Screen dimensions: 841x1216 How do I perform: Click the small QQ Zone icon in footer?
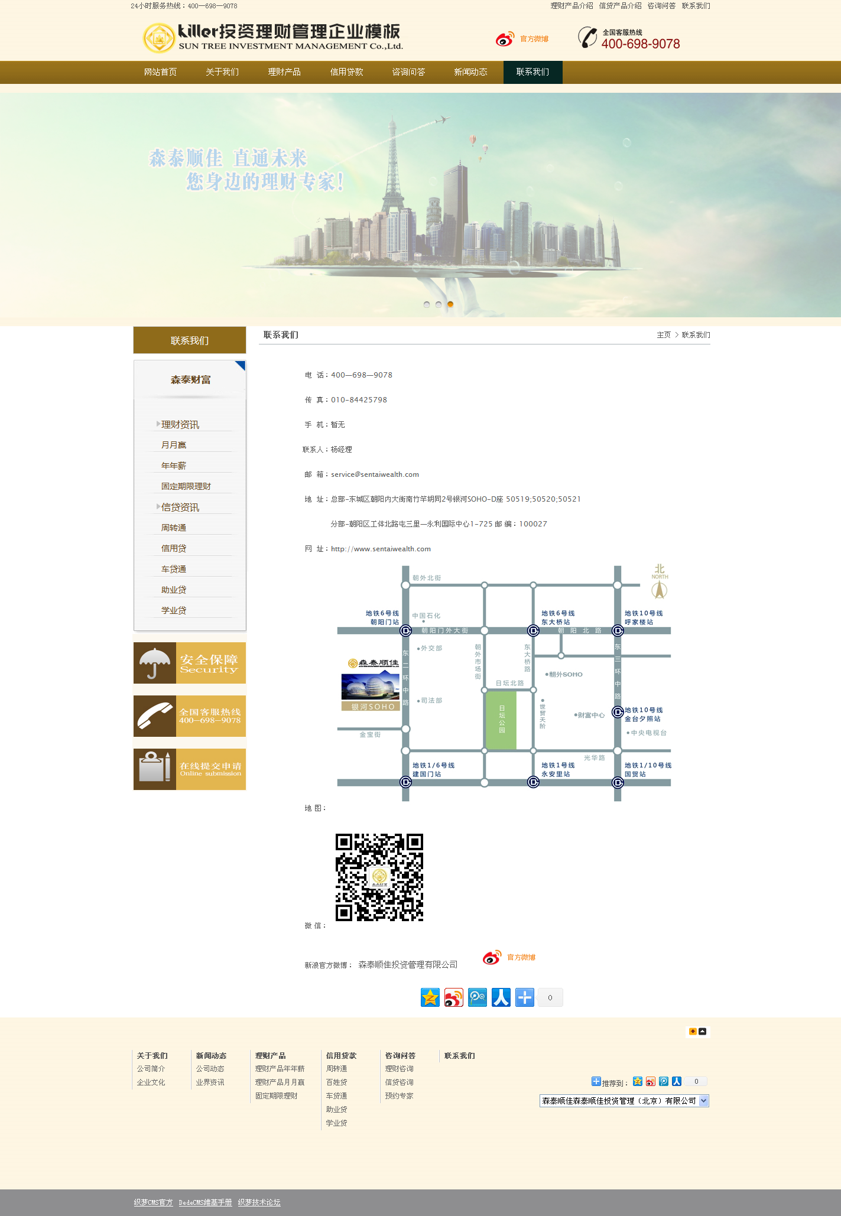click(638, 1081)
